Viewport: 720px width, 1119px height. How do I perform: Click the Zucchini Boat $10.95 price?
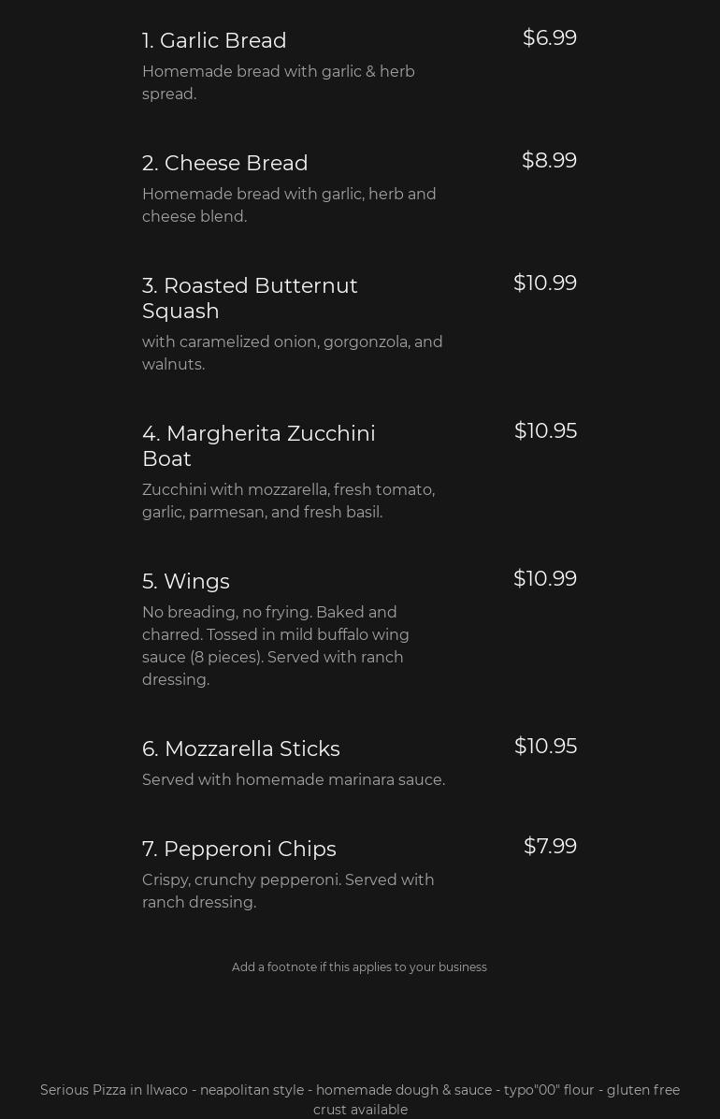point(545,431)
